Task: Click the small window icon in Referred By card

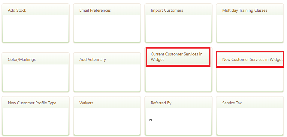Action: click(x=150, y=120)
